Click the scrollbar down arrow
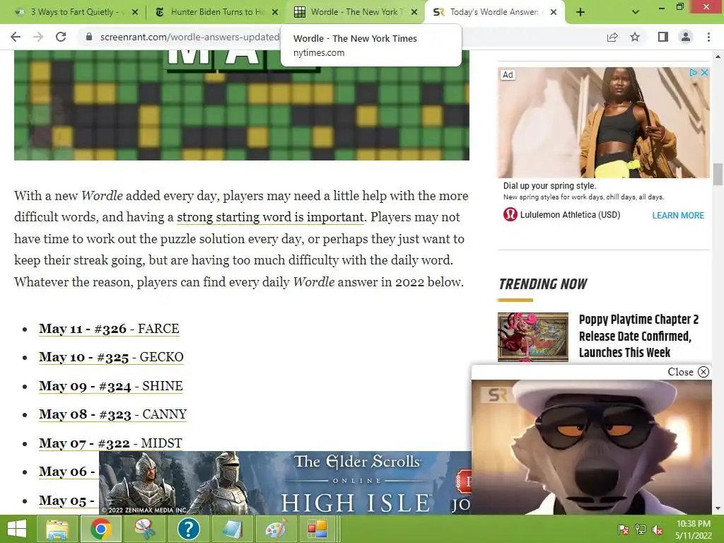The width and height of the screenshot is (724, 543). pos(718,509)
